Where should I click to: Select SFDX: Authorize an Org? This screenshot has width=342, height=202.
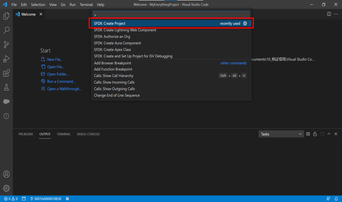point(171,37)
